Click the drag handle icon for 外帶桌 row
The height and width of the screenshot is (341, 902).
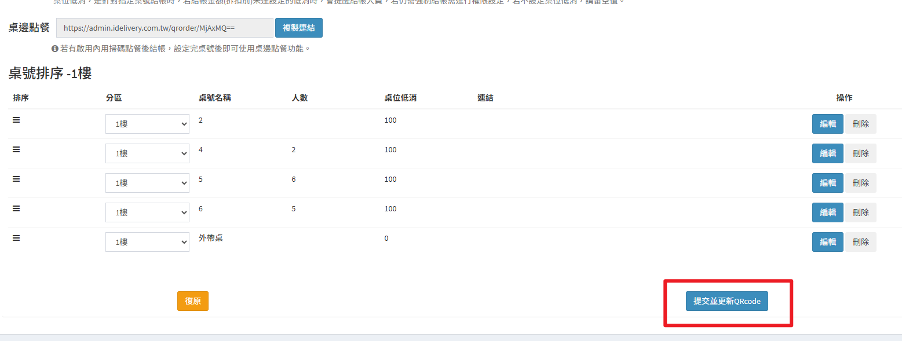click(x=16, y=238)
